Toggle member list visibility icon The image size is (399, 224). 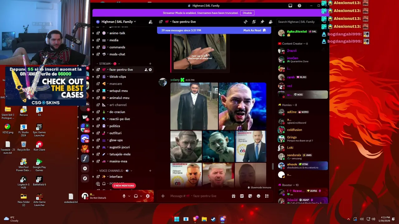click(271, 22)
